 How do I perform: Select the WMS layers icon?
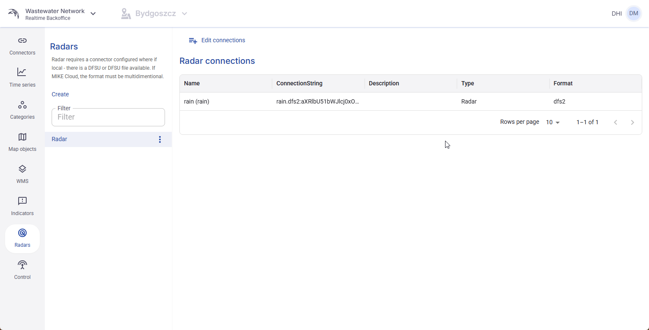click(22, 169)
